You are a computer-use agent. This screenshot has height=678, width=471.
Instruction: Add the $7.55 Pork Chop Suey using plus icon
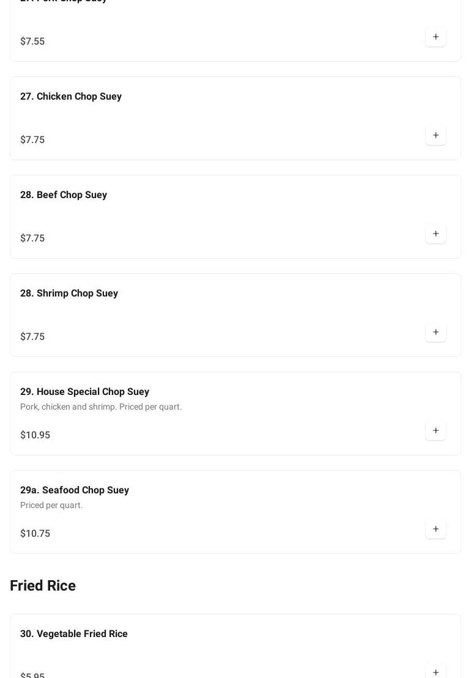[x=436, y=37]
